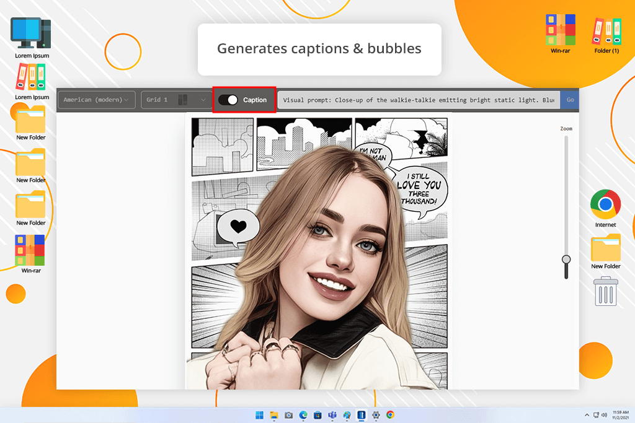Toggle the Caption switch
The height and width of the screenshot is (423, 635).
tap(228, 100)
